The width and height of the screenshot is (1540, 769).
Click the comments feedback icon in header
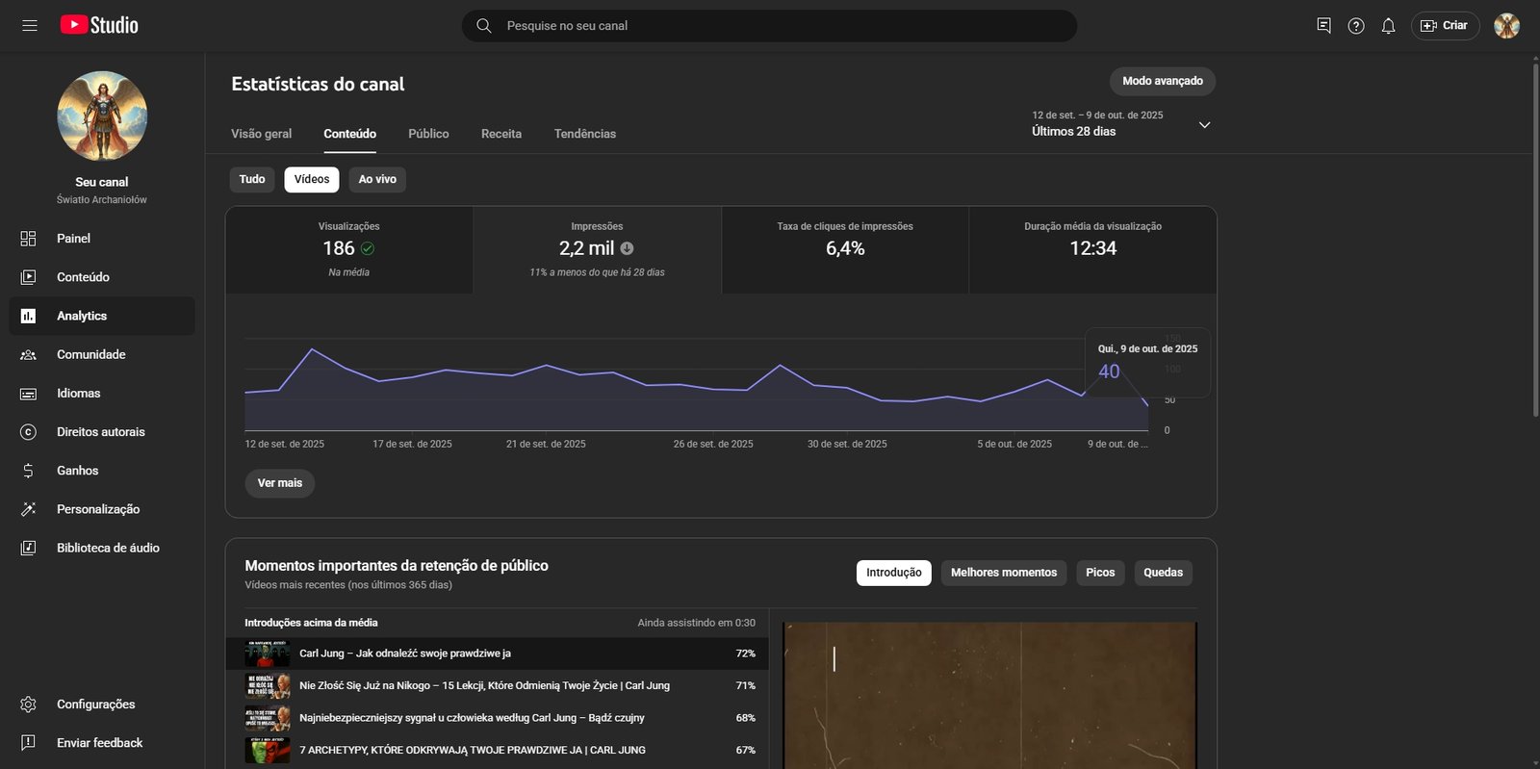pyautogui.click(x=1323, y=26)
